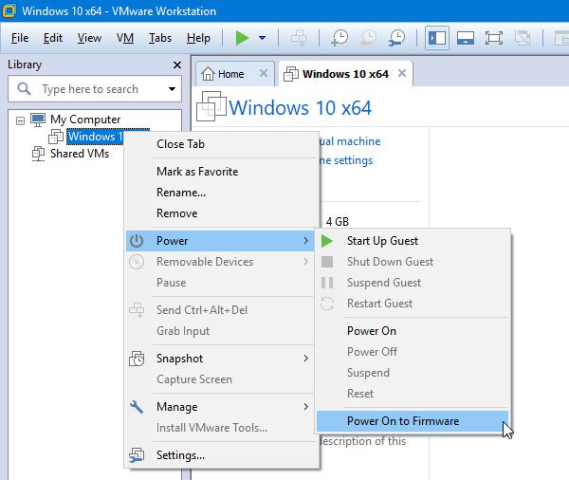Take a snapshot using the toolbar clock-plus icon
The width and height of the screenshot is (569, 480).
[340, 38]
